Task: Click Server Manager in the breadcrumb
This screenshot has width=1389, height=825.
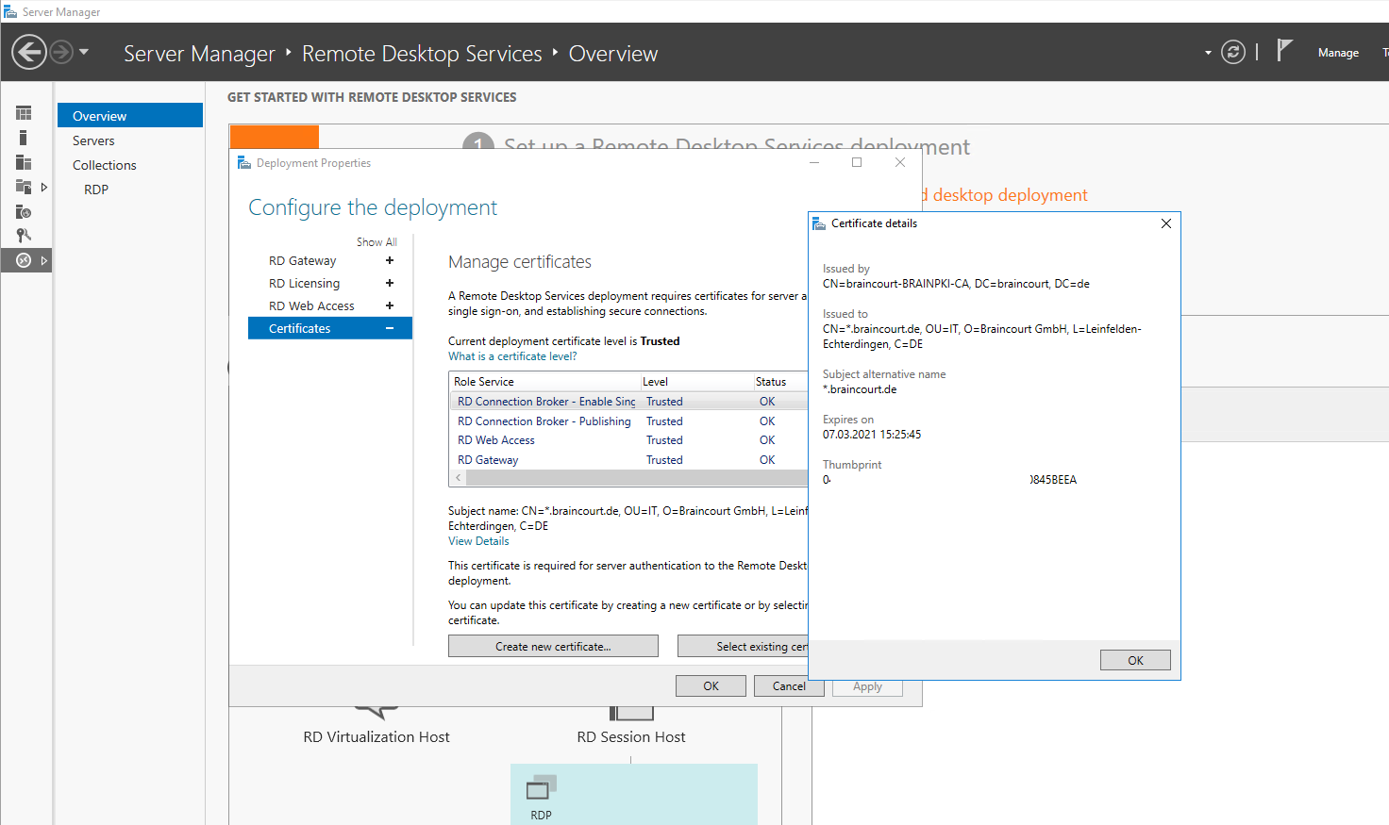Action: (199, 54)
